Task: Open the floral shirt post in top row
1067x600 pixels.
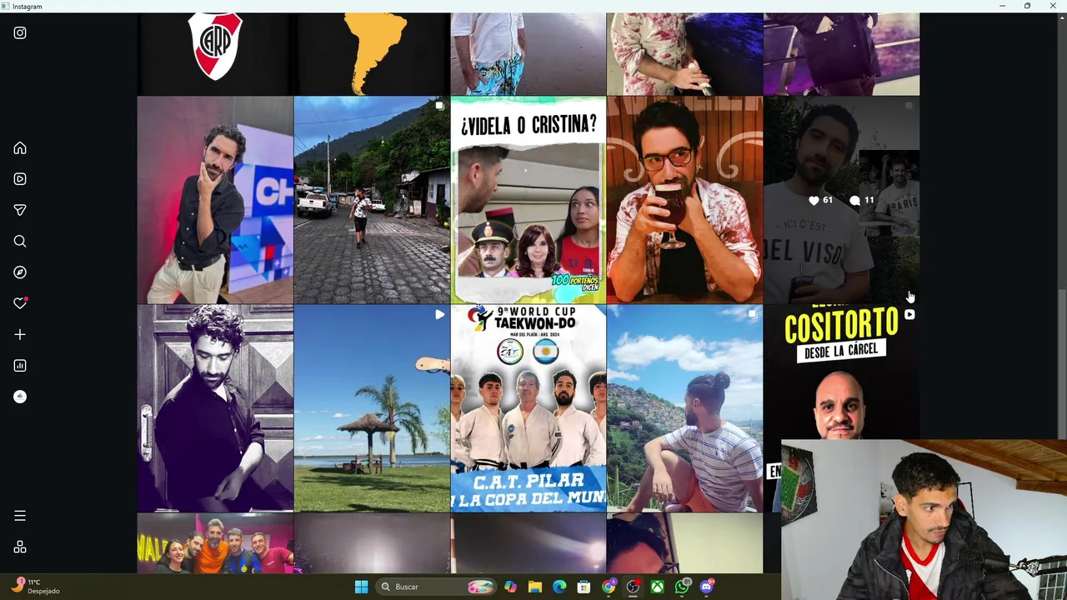Action: [685, 54]
